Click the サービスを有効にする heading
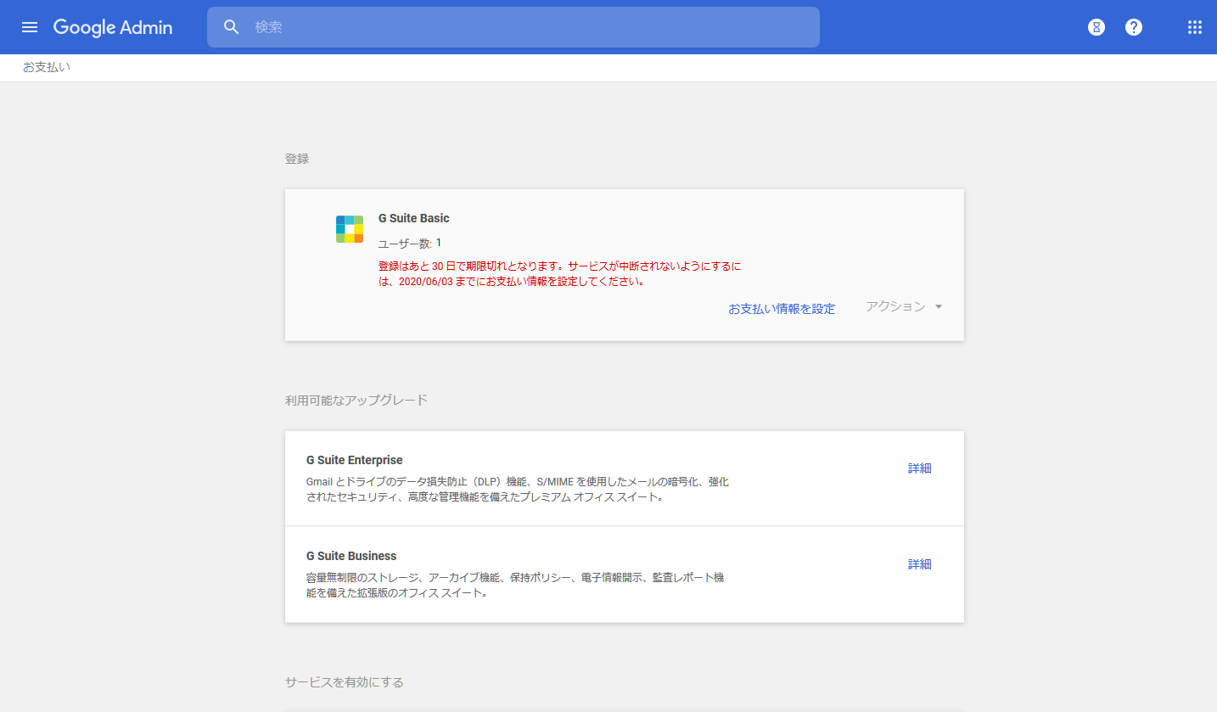 click(x=345, y=682)
